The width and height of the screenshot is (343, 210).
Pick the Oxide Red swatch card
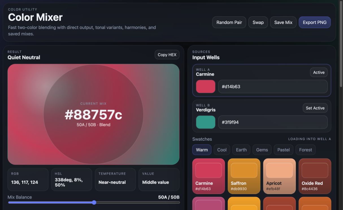(315, 176)
